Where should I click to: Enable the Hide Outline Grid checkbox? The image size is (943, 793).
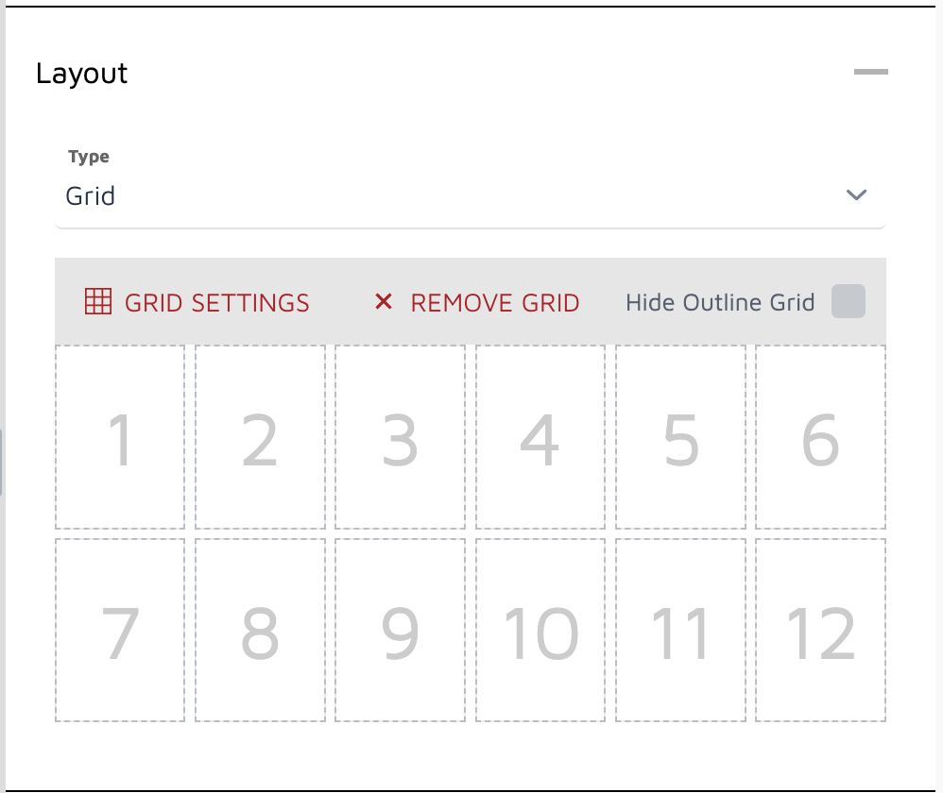point(849,301)
